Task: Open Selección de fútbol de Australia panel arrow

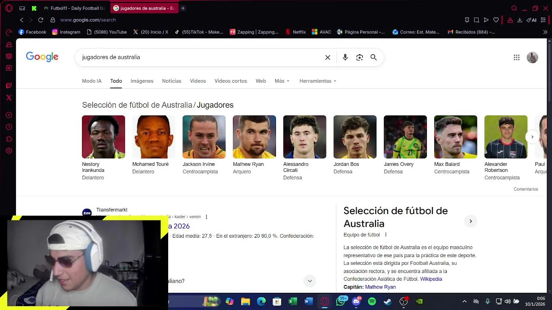Action: coord(470,221)
